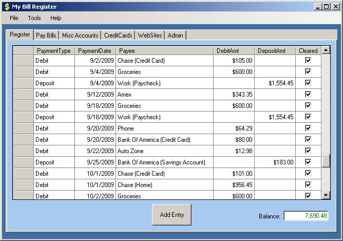Viewport: 343px width, 241px height.
Task: Go to the WebSites tab
Action: coord(150,35)
